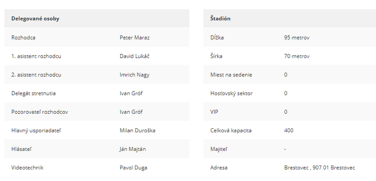The width and height of the screenshot is (376, 181).
Task: Click the Rozhodca row label
Action: coord(23,38)
